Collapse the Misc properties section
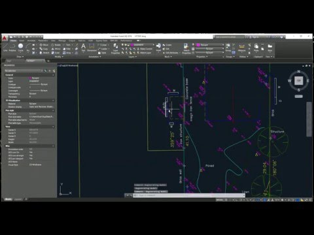 pyautogui.click(x=53, y=146)
